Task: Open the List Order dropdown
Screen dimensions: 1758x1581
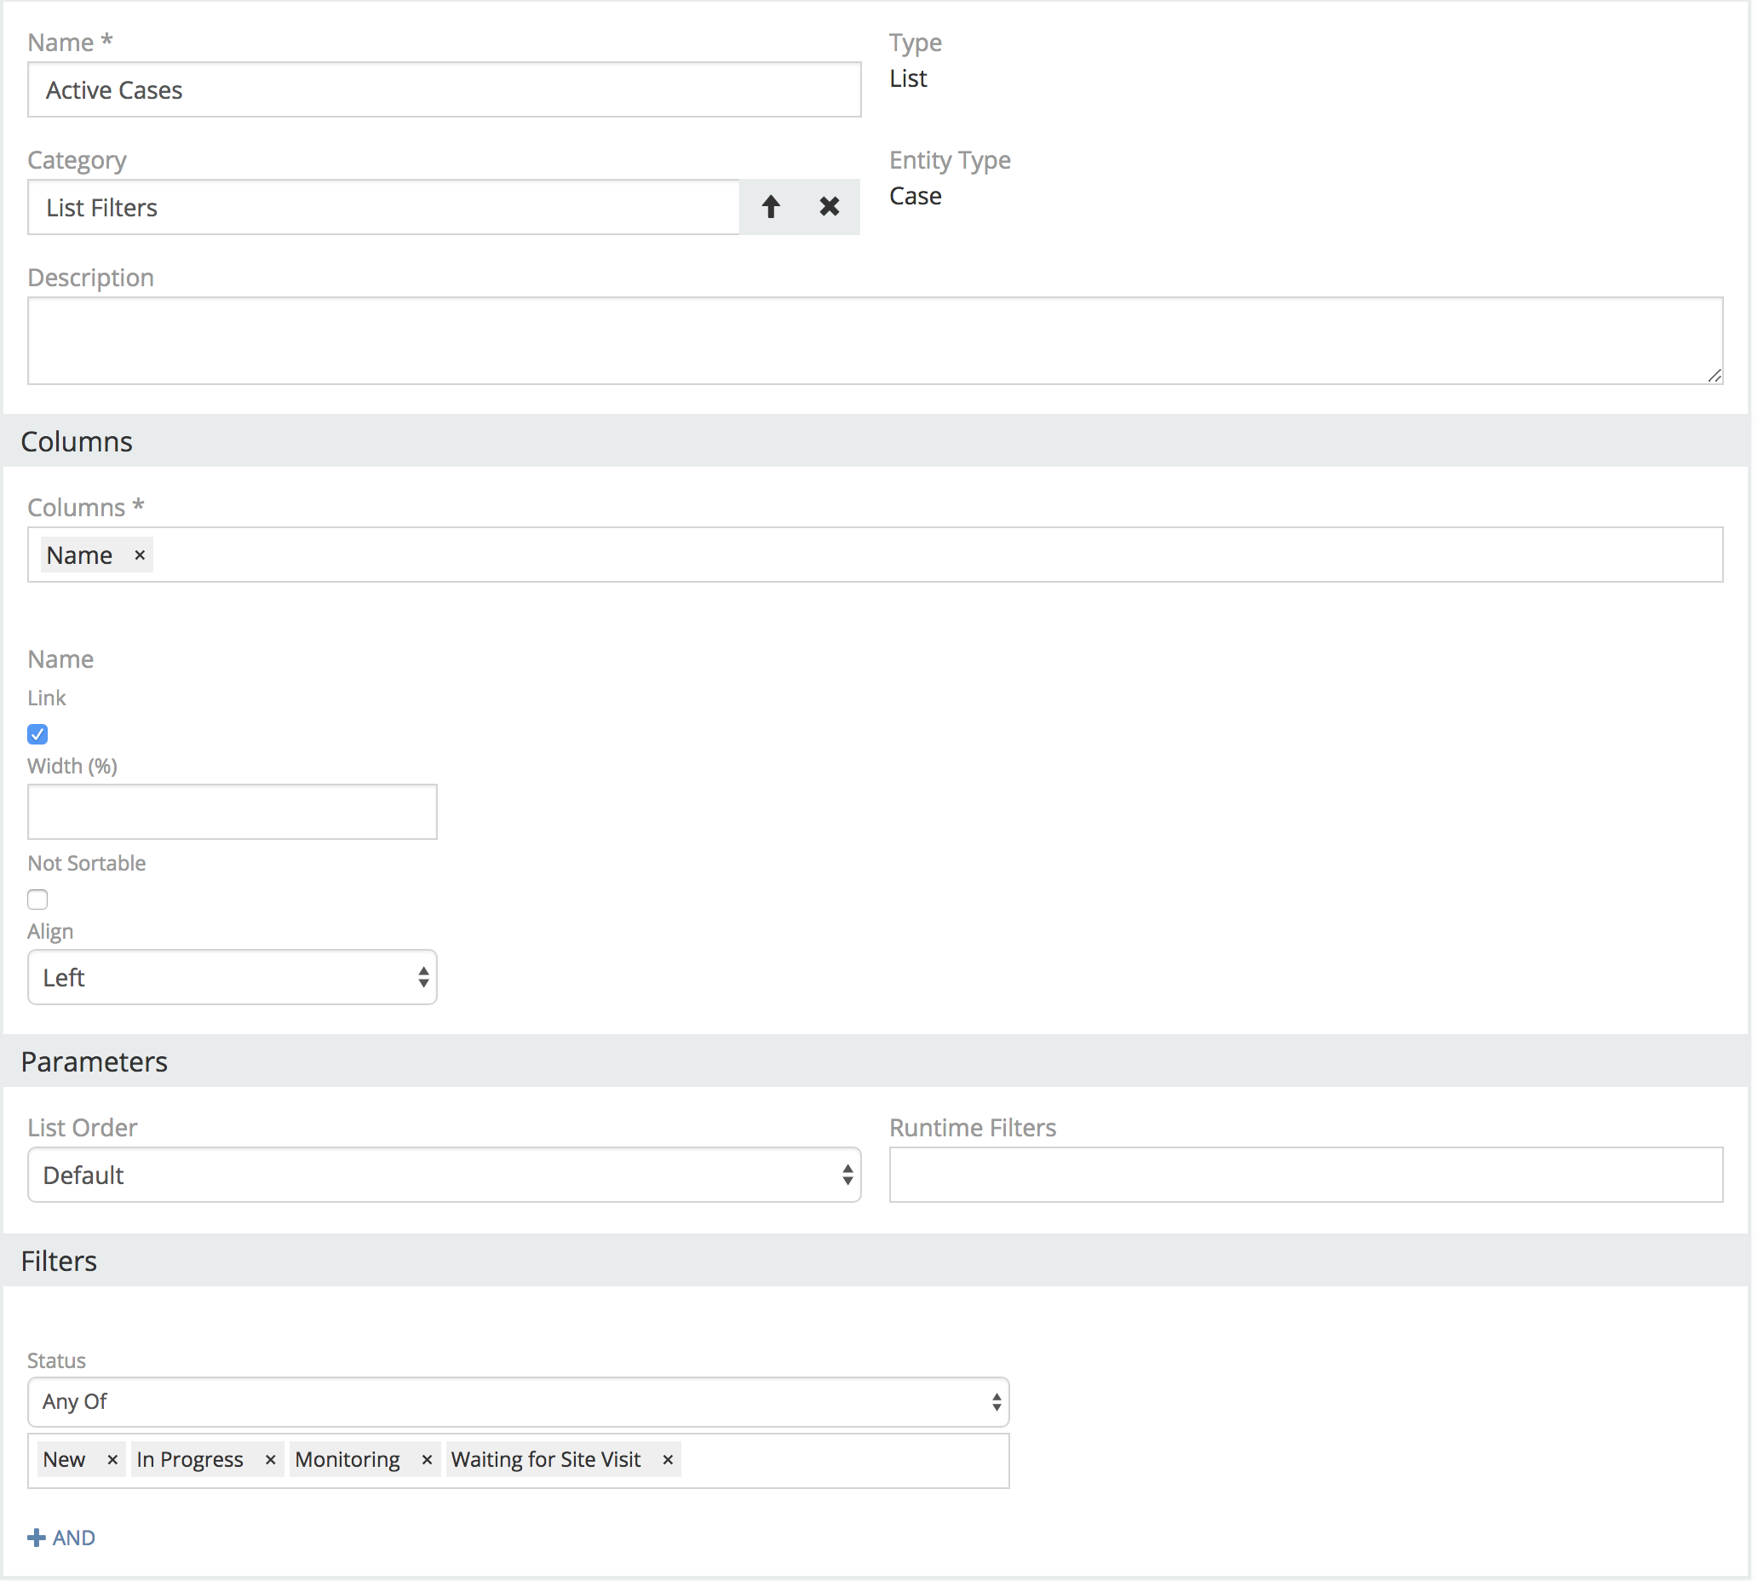Action: (444, 1176)
